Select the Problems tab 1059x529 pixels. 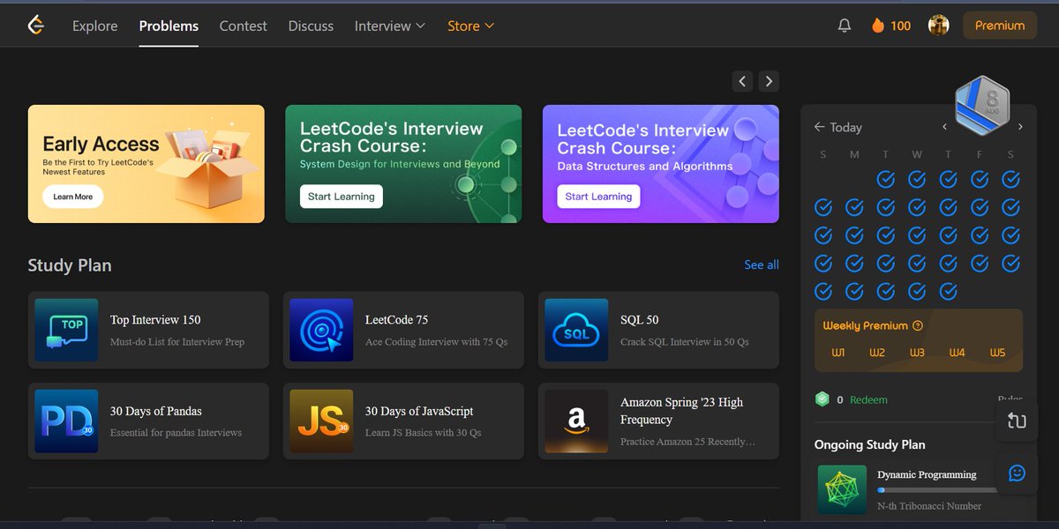(x=169, y=26)
